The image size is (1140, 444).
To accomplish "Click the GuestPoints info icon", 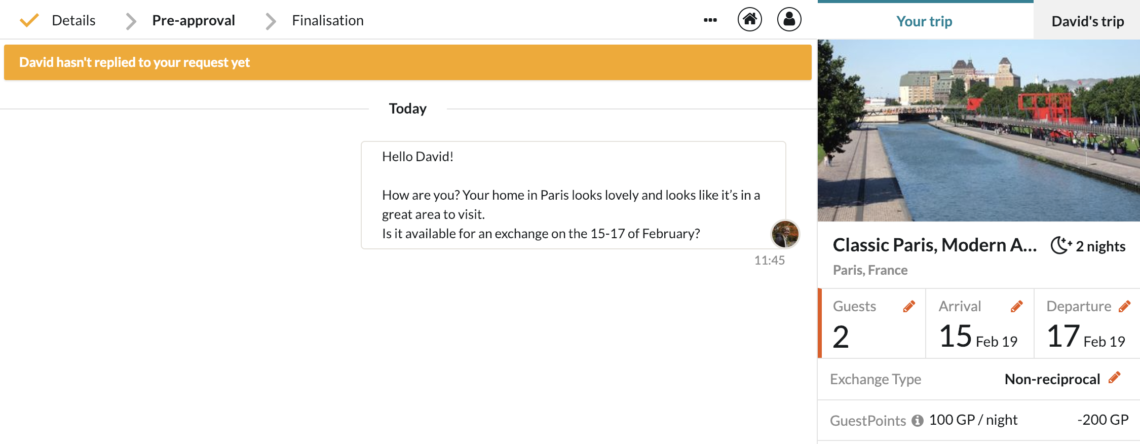I will tap(917, 421).
